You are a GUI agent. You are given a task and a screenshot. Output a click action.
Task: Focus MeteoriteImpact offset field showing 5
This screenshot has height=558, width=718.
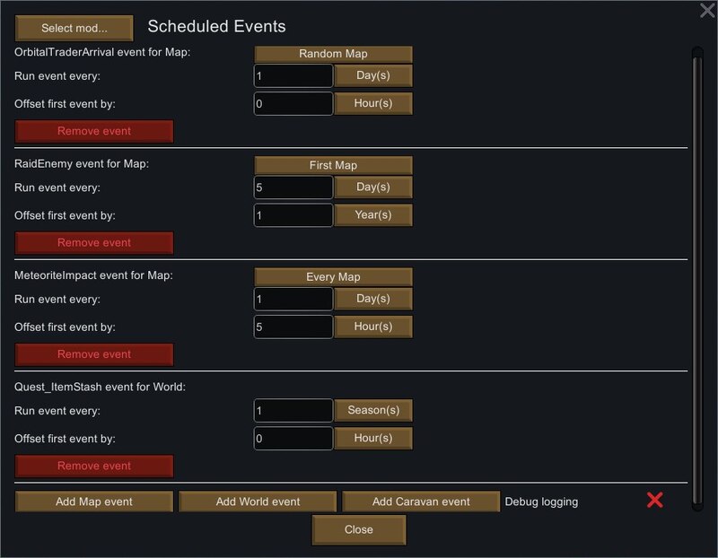pyautogui.click(x=293, y=327)
